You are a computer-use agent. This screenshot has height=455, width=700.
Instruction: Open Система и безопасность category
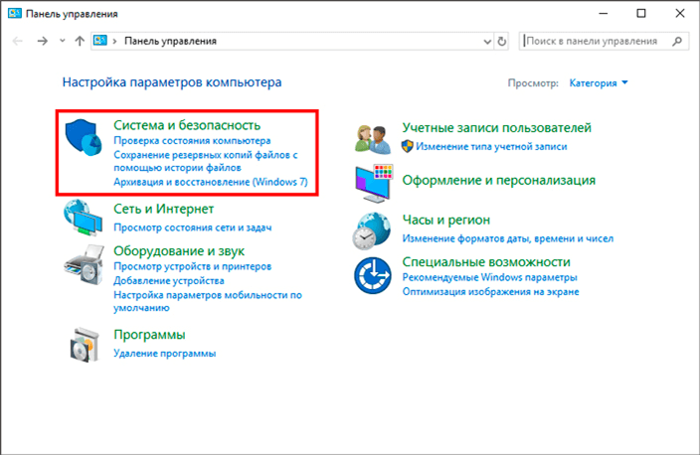pos(187,125)
